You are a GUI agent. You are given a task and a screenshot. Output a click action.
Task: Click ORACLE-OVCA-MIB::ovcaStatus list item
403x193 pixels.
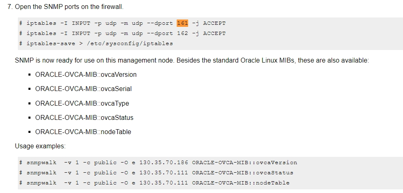click(84, 118)
